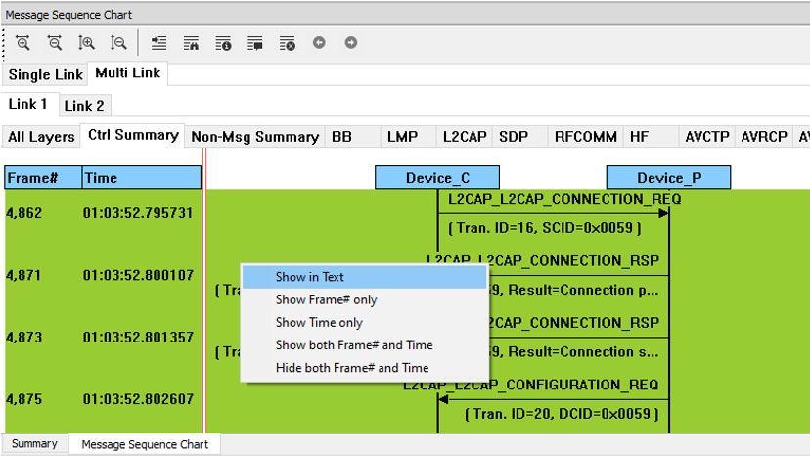Switch to the SDP layer tab
The image size is (810, 456).
tap(519, 136)
